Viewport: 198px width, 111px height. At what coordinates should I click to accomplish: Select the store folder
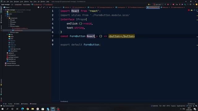pos(12,39)
